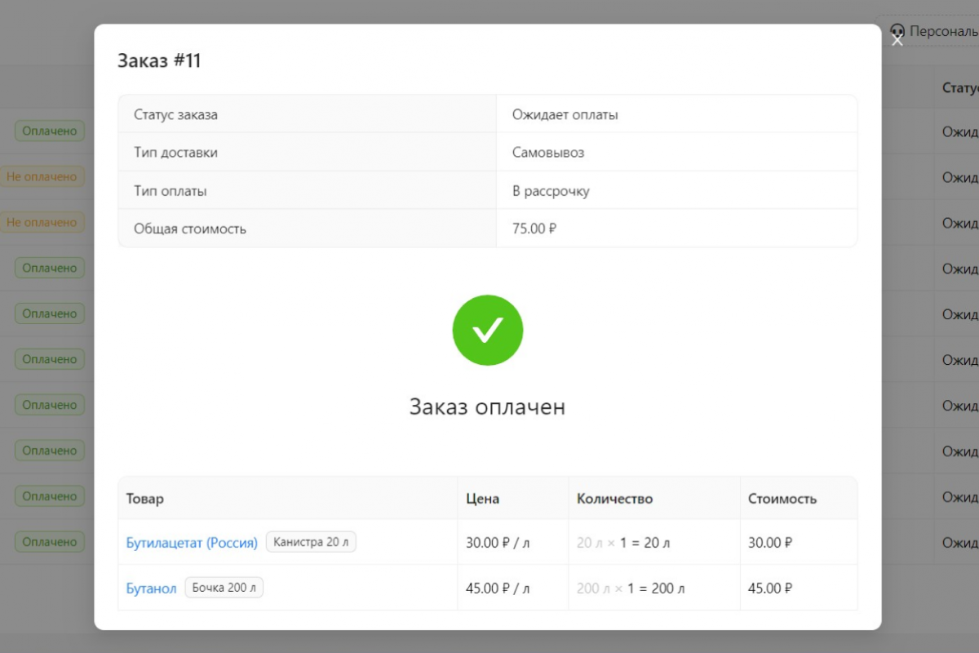Open the Бутанол product link
This screenshot has width=979, height=653.
coord(151,588)
